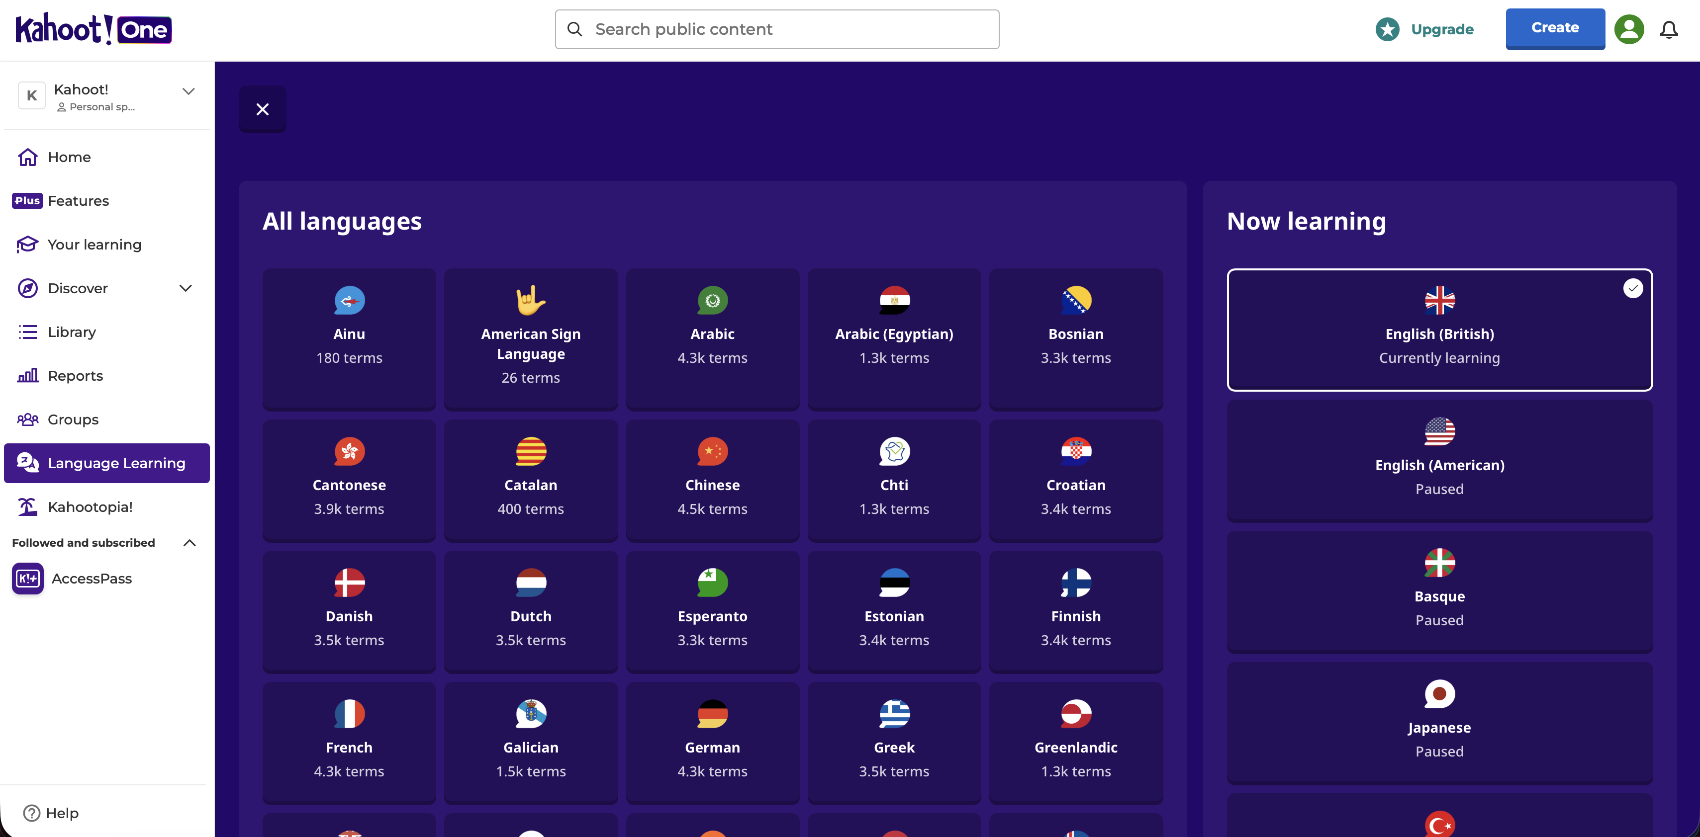Screen dimensions: 1700x837
Task: Collapse the Followed and subscribed section
Action: point(189,543)
